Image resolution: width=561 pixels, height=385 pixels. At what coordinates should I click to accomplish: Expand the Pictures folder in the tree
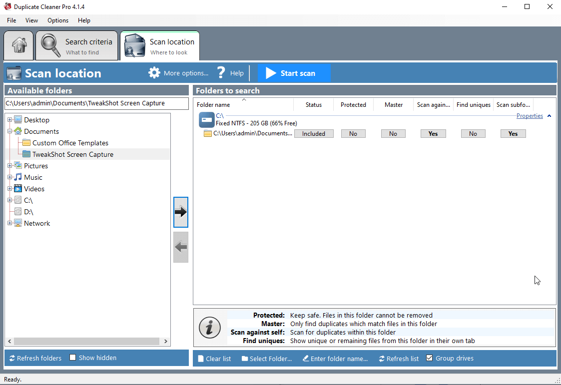pyautogui.click(x=10, y=165)
